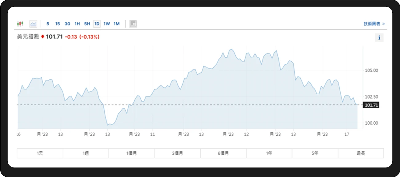This screenshot has width=400, height=177.
Task: Open the 技術圖表 link
Action: pos(374,24)
